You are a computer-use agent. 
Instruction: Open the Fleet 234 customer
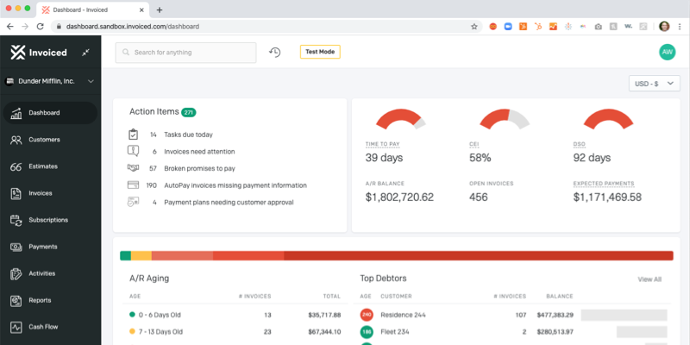395,332
